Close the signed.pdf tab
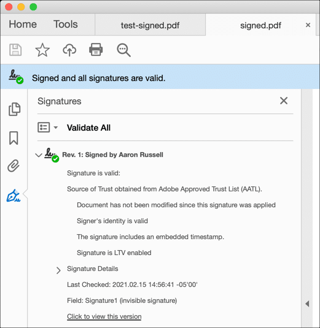Image resolution: width=320 pixels, height=328 pixels. click(308, 25)
